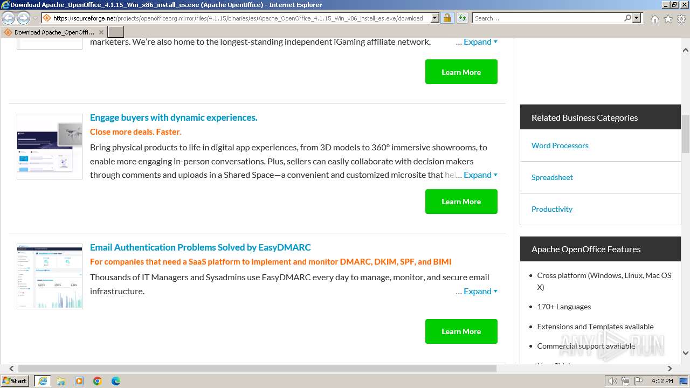Screen dimensions: 690x388
Task: Select the Download Apache_OpenOffice tab
Action: click(54, 32)
